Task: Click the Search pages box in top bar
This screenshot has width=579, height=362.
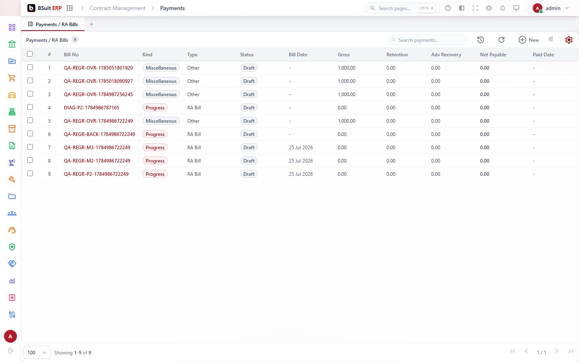Action: 402,8
